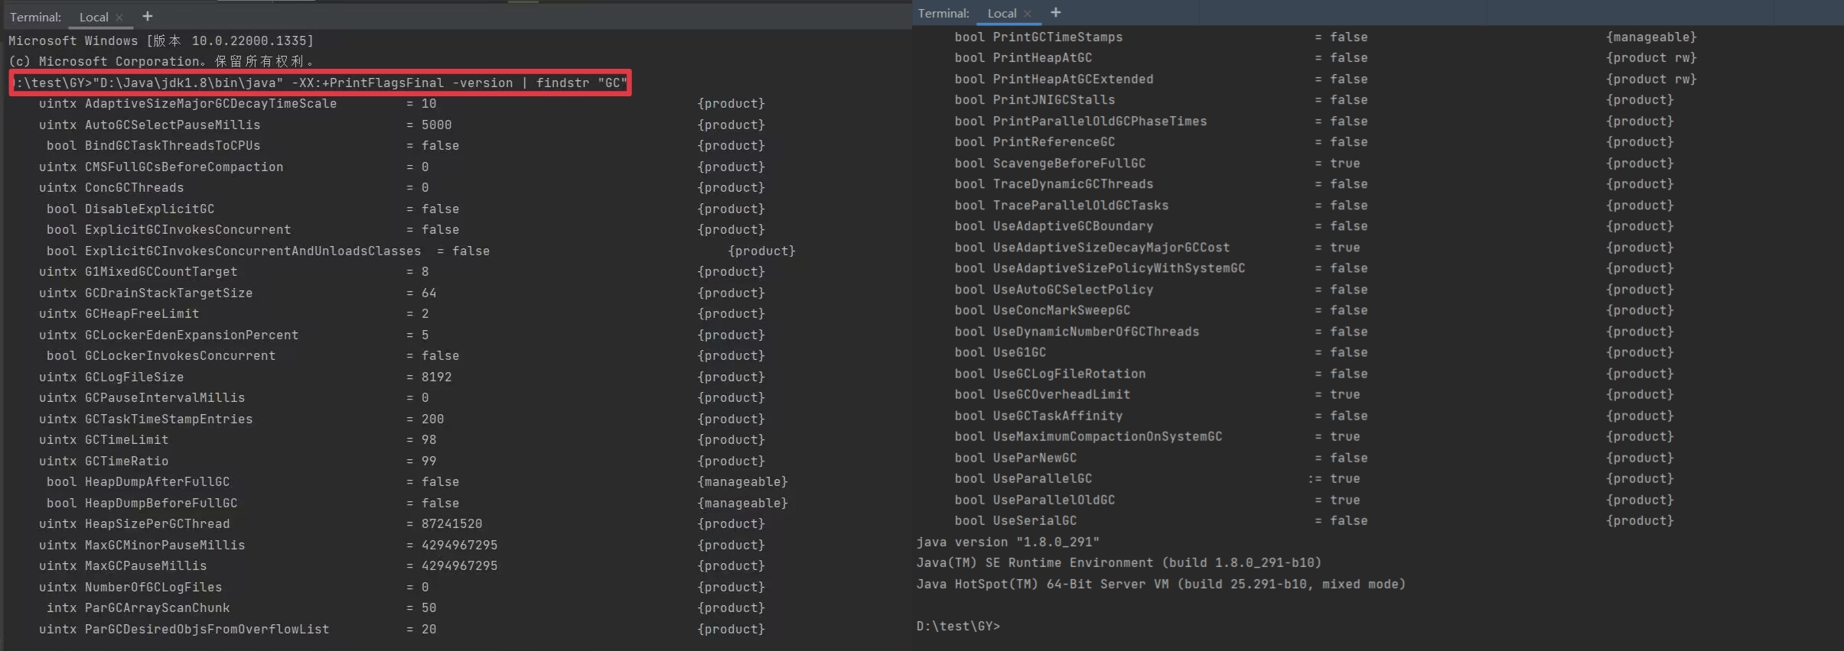The image size is (1844, 651).
Task: Click the ScavengeBeforeFullGC flag
Action: coord(1069,163)
